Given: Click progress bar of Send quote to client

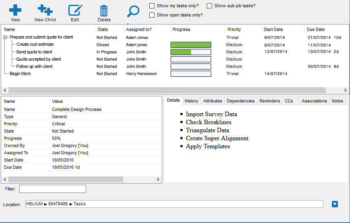Looking at the screenshot, I should (191, 52).
